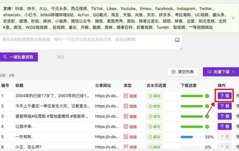
Task: Click the 类型 column header
Action: [x=128, y=86]
